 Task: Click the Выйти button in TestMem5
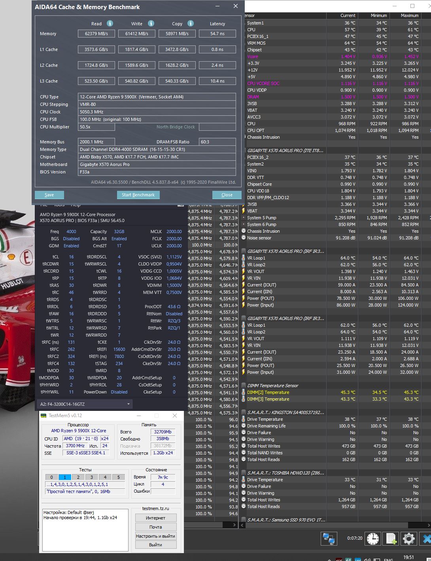point(155,545)
